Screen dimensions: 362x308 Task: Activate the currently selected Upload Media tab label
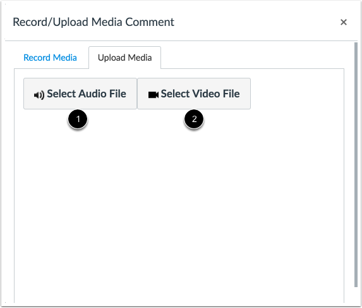tap(124, 58)
